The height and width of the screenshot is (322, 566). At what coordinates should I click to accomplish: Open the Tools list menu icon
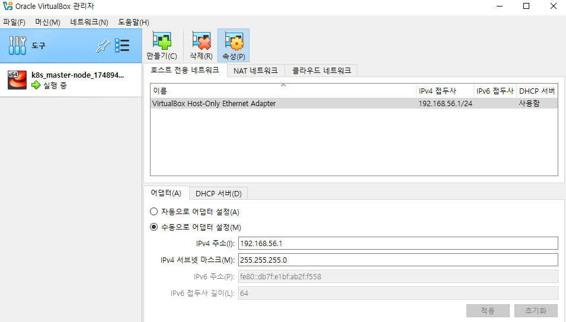(x=122, y=46)
